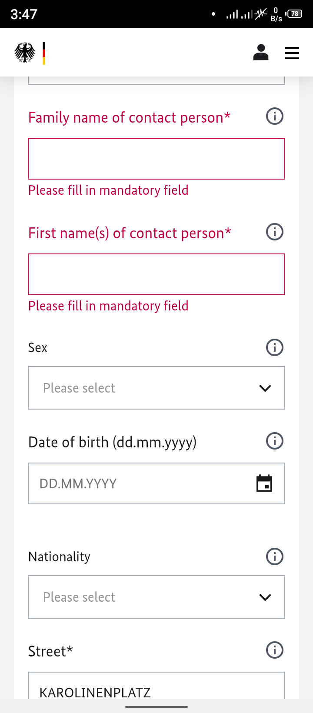Tap the chevron arrow in Sex dropdown
Image resolution: width=313 pixels, height=713 pixels.
click(265, 388)
